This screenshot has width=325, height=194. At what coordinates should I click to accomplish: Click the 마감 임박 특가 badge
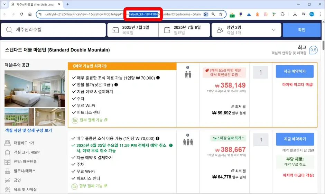(228, 138)
